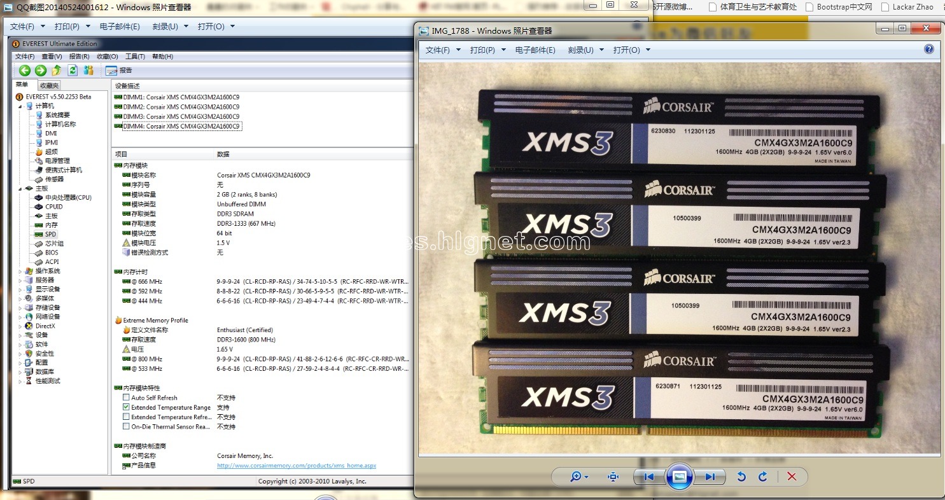This screenshot has height=500, width=945.
Task: Expand the 存储设备 node in EVEREST tree
Action: (x=20, y=307)
